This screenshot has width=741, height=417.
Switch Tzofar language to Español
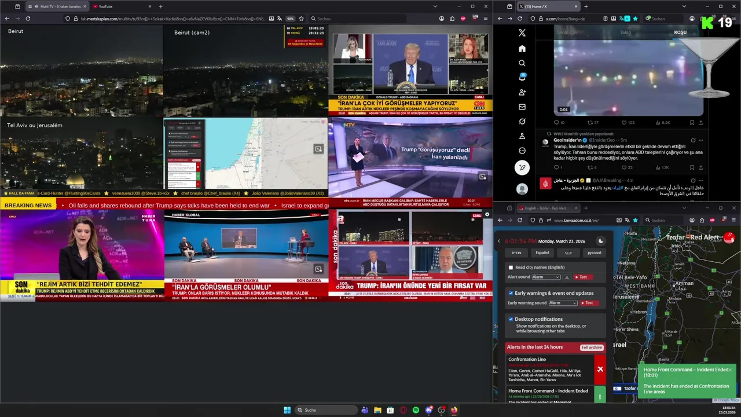pyautogui.click(x=542, y=253)
